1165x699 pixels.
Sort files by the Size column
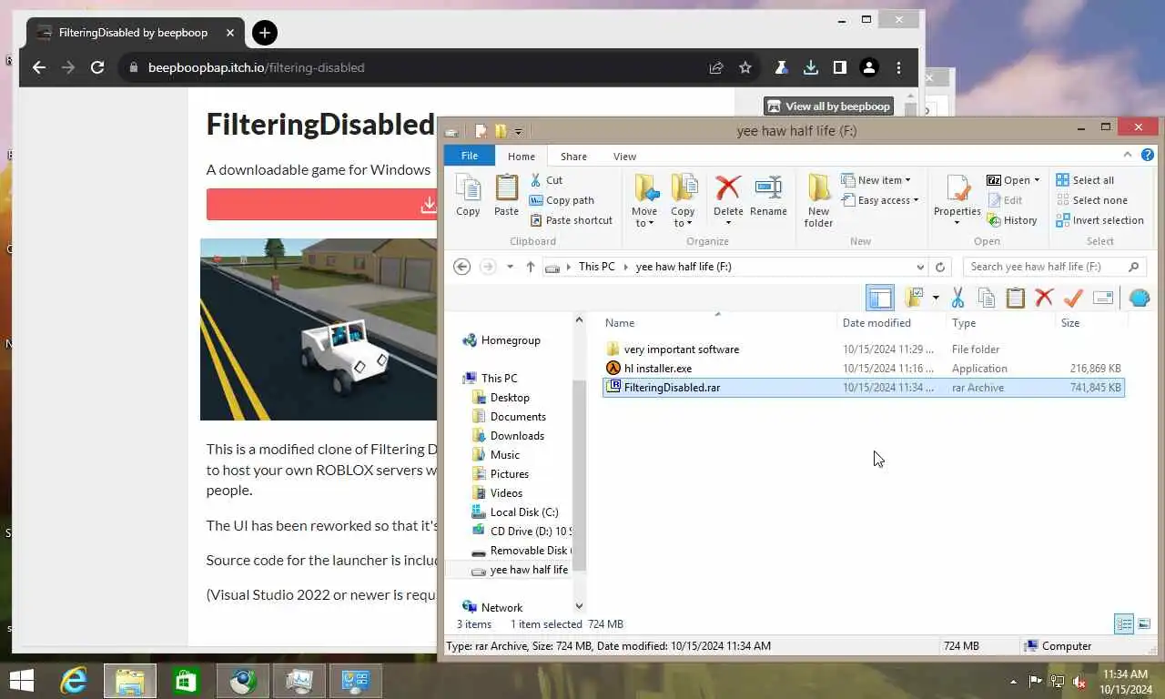[x=1070, y=323]
